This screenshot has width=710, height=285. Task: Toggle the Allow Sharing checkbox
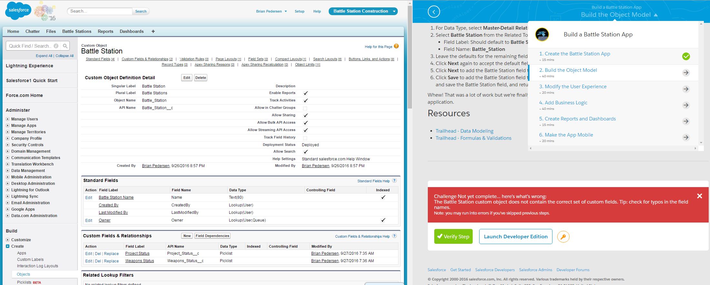305,115
